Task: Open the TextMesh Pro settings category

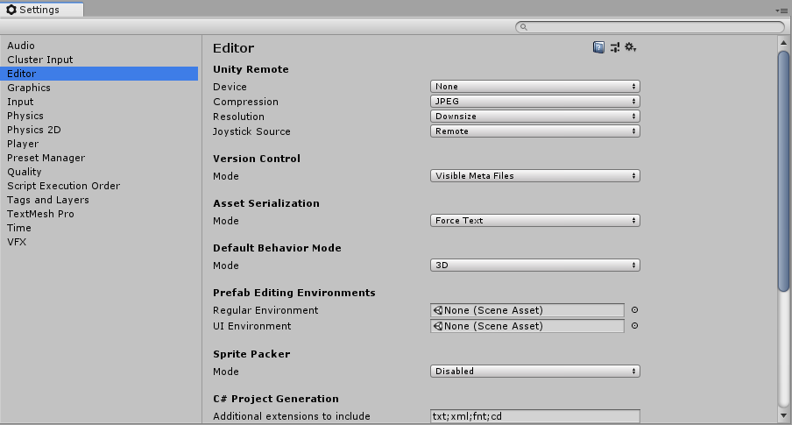Action: click(x=99, y=214)
